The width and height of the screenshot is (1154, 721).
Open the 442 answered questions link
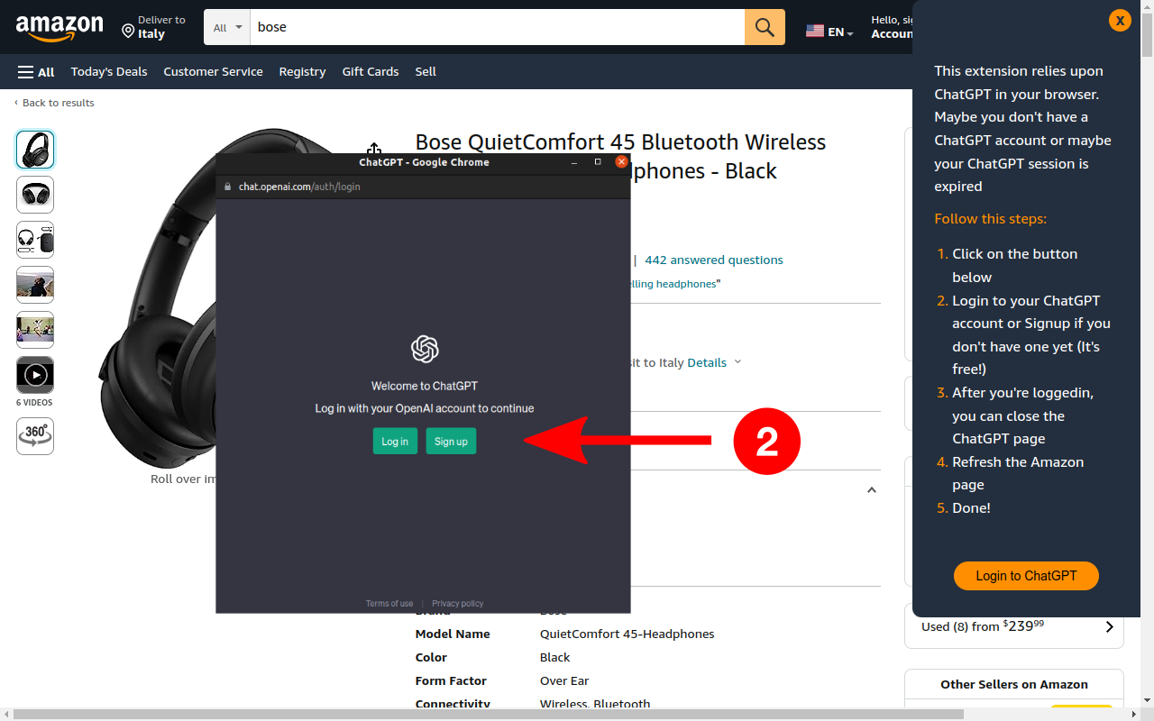714,260
